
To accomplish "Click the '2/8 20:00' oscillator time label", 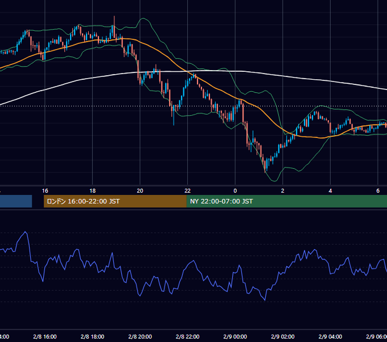I will [x=140, y=336].
